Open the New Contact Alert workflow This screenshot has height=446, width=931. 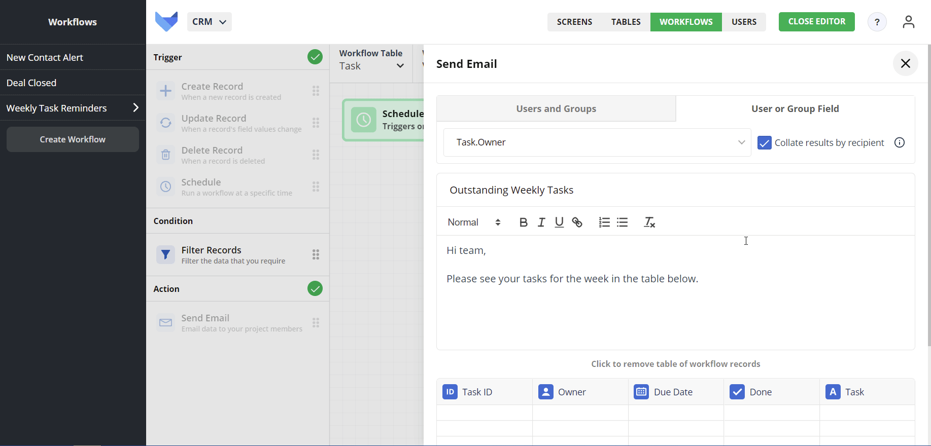coord(73,57)
